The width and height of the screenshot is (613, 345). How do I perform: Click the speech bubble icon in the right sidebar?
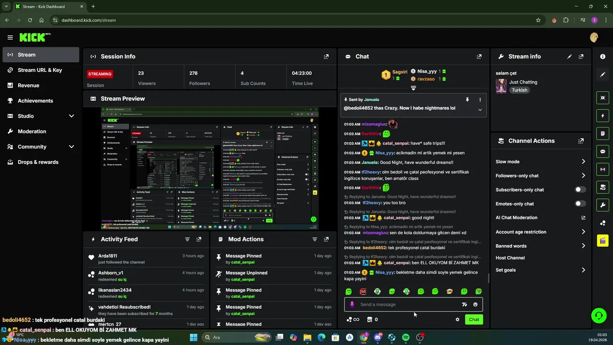tap(602, 151)
